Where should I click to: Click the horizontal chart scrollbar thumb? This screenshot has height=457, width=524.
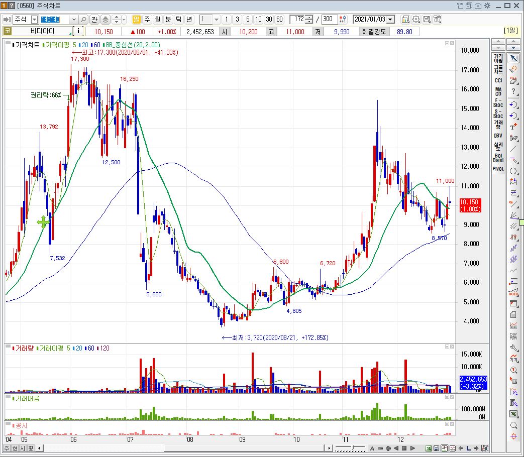(244, 448)
